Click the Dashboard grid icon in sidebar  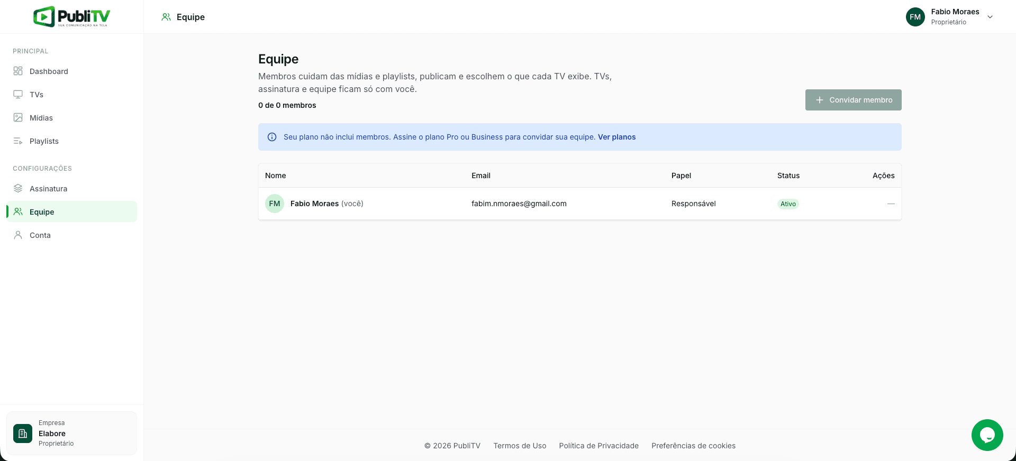coord(18,71)
